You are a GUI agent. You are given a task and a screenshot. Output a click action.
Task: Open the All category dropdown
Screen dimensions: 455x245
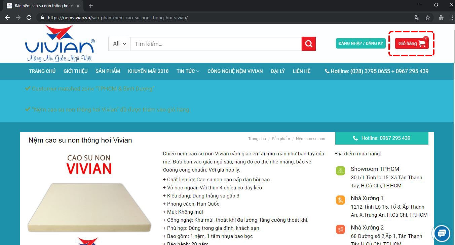point(119,44)
